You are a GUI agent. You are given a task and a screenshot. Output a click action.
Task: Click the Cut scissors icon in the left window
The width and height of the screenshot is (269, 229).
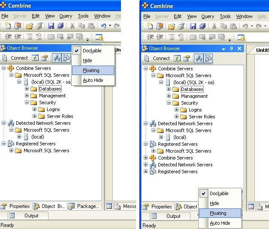pos(72,26)
